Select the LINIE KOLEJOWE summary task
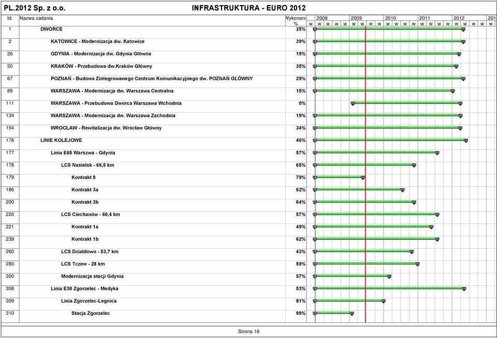Image resolution: width=497 pixels, height=338 pixels. [x=61, y=140]
